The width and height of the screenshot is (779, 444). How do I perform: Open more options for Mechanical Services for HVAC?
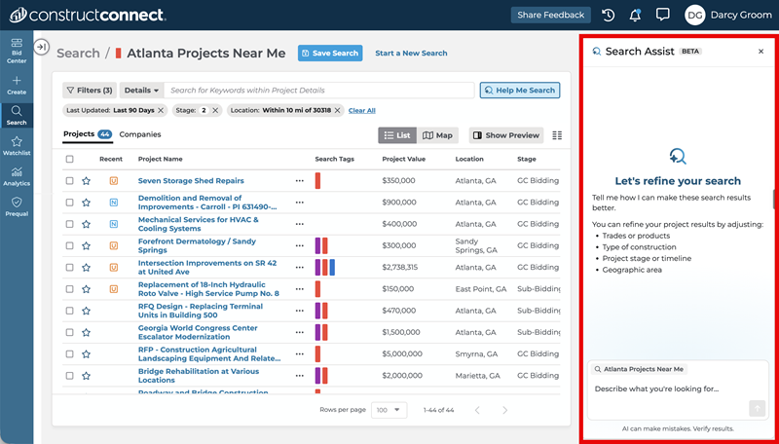(300, 224)
